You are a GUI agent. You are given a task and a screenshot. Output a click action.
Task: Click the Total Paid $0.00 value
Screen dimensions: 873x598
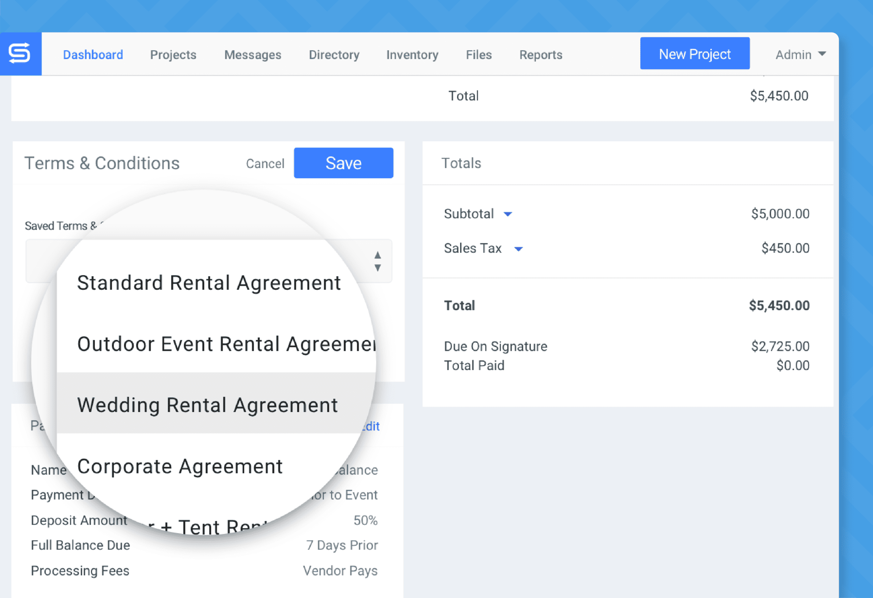click(793, 366)
